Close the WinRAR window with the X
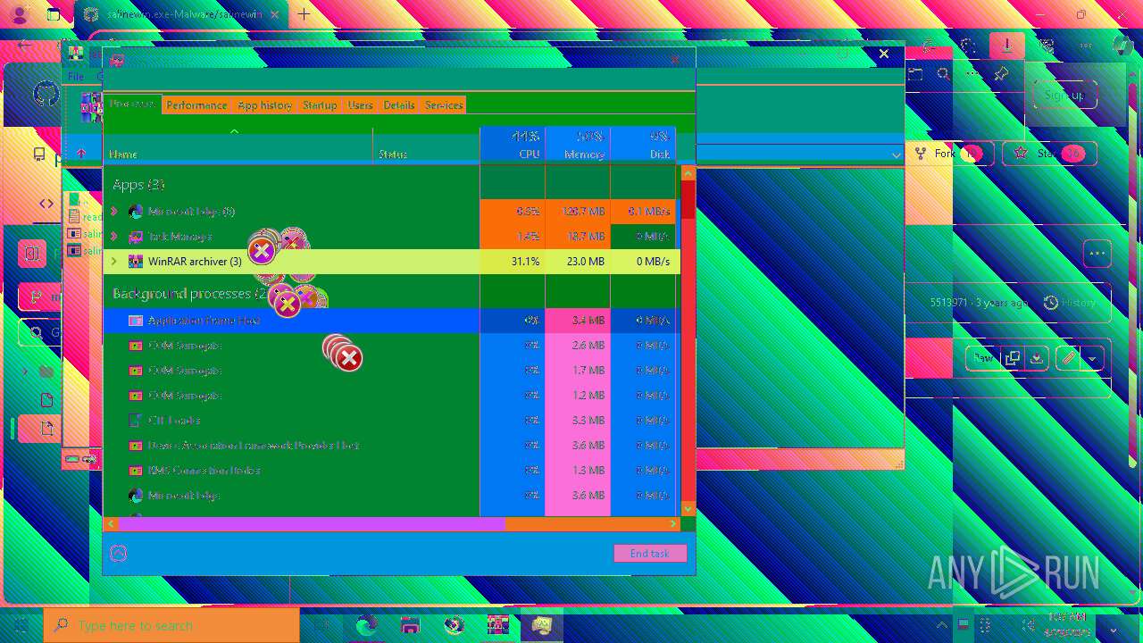 click(x=884, y=54)
